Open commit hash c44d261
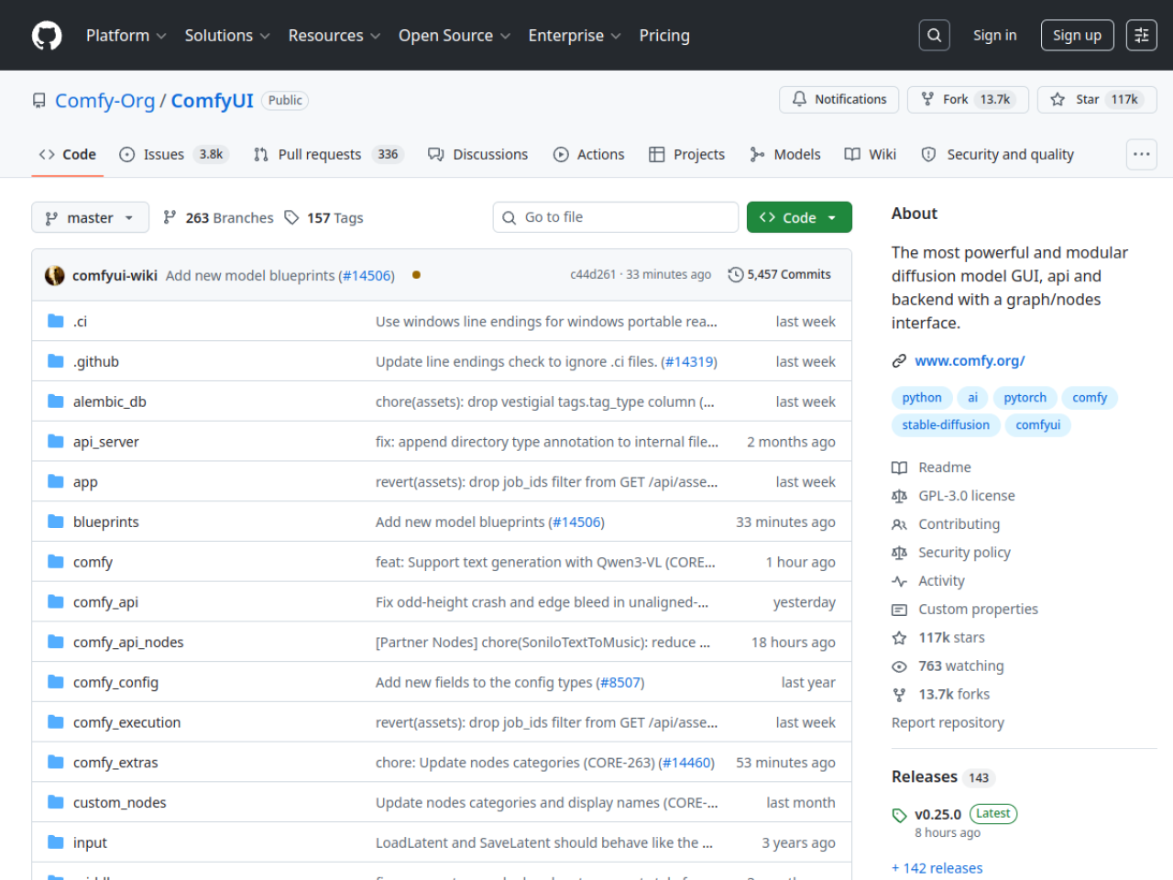The height and width of the screenshot is (880, 1173). click(x=593, y=274)
